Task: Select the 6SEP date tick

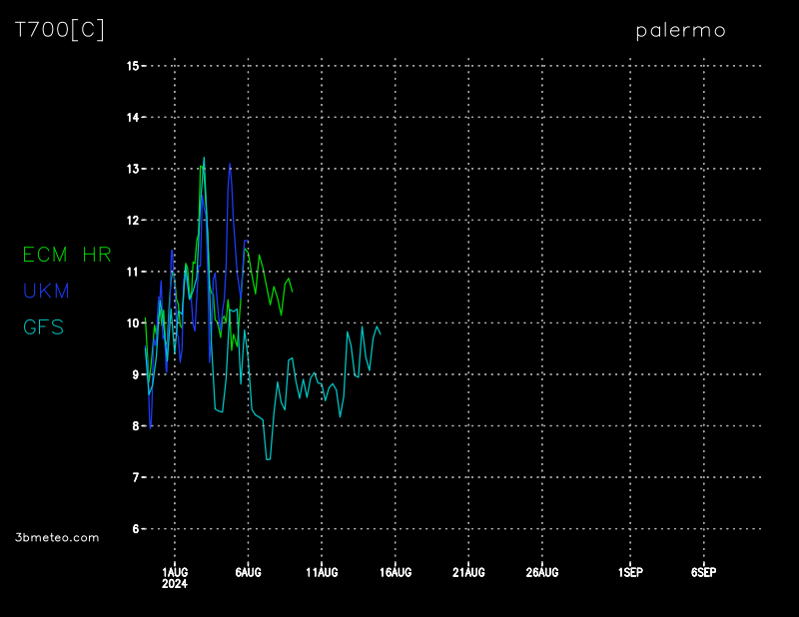Action: (703, 572)
